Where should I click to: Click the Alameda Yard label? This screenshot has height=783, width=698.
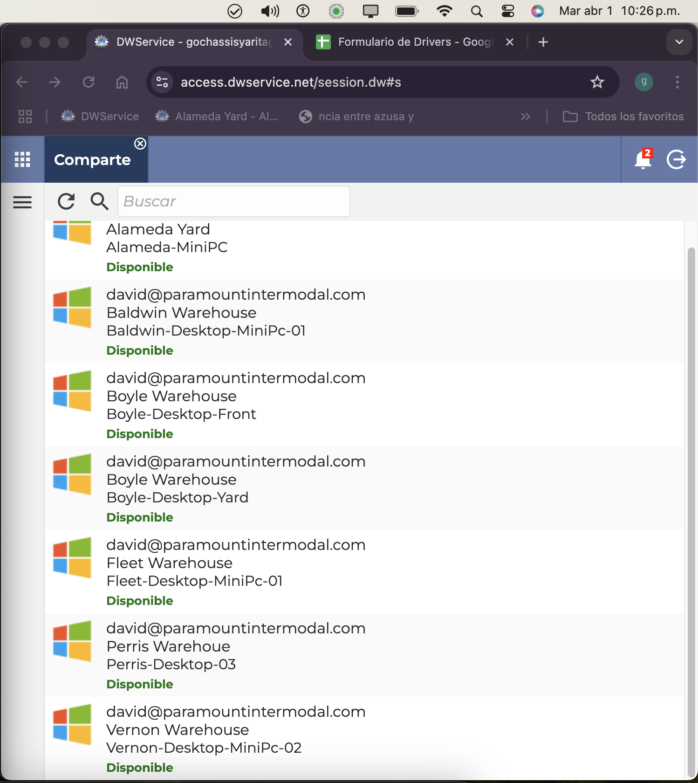pyautogui.click(x=158, y=229)
